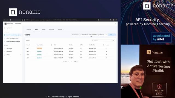
Task: Open the Issues tab
Action: point(43,29)
